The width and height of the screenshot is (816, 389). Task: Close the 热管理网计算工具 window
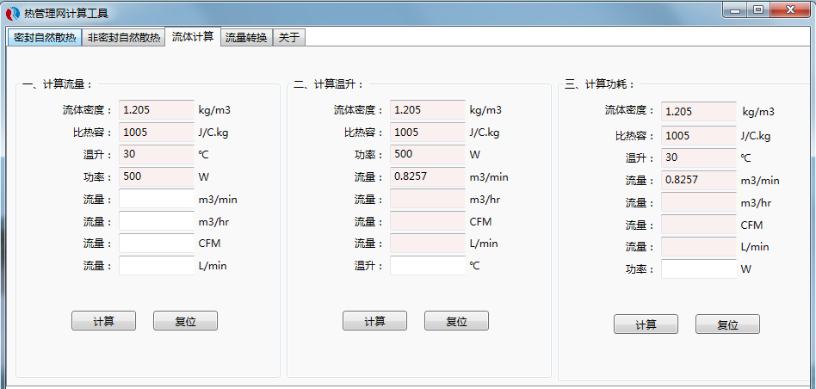(x=790, y=10)
